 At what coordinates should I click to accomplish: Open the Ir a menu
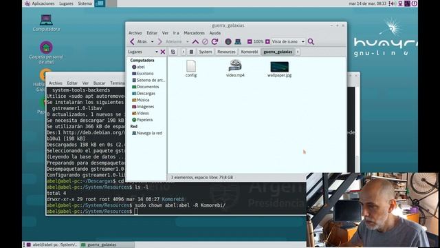[176, 33]
